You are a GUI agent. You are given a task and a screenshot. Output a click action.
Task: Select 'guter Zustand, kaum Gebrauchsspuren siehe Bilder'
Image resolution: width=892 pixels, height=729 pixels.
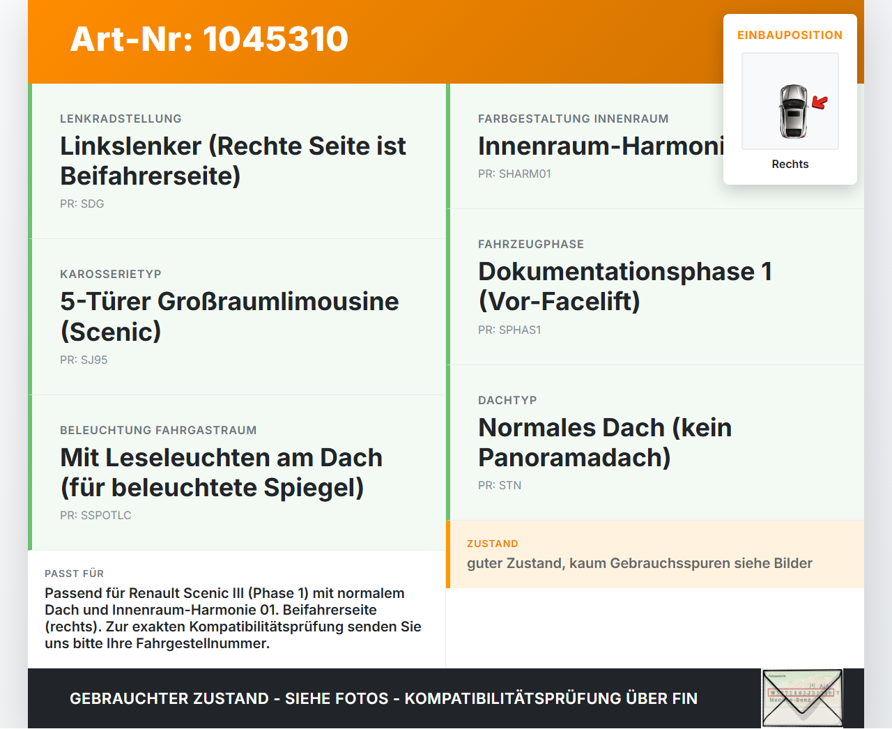pyautogui.click(x=640, y=563)
